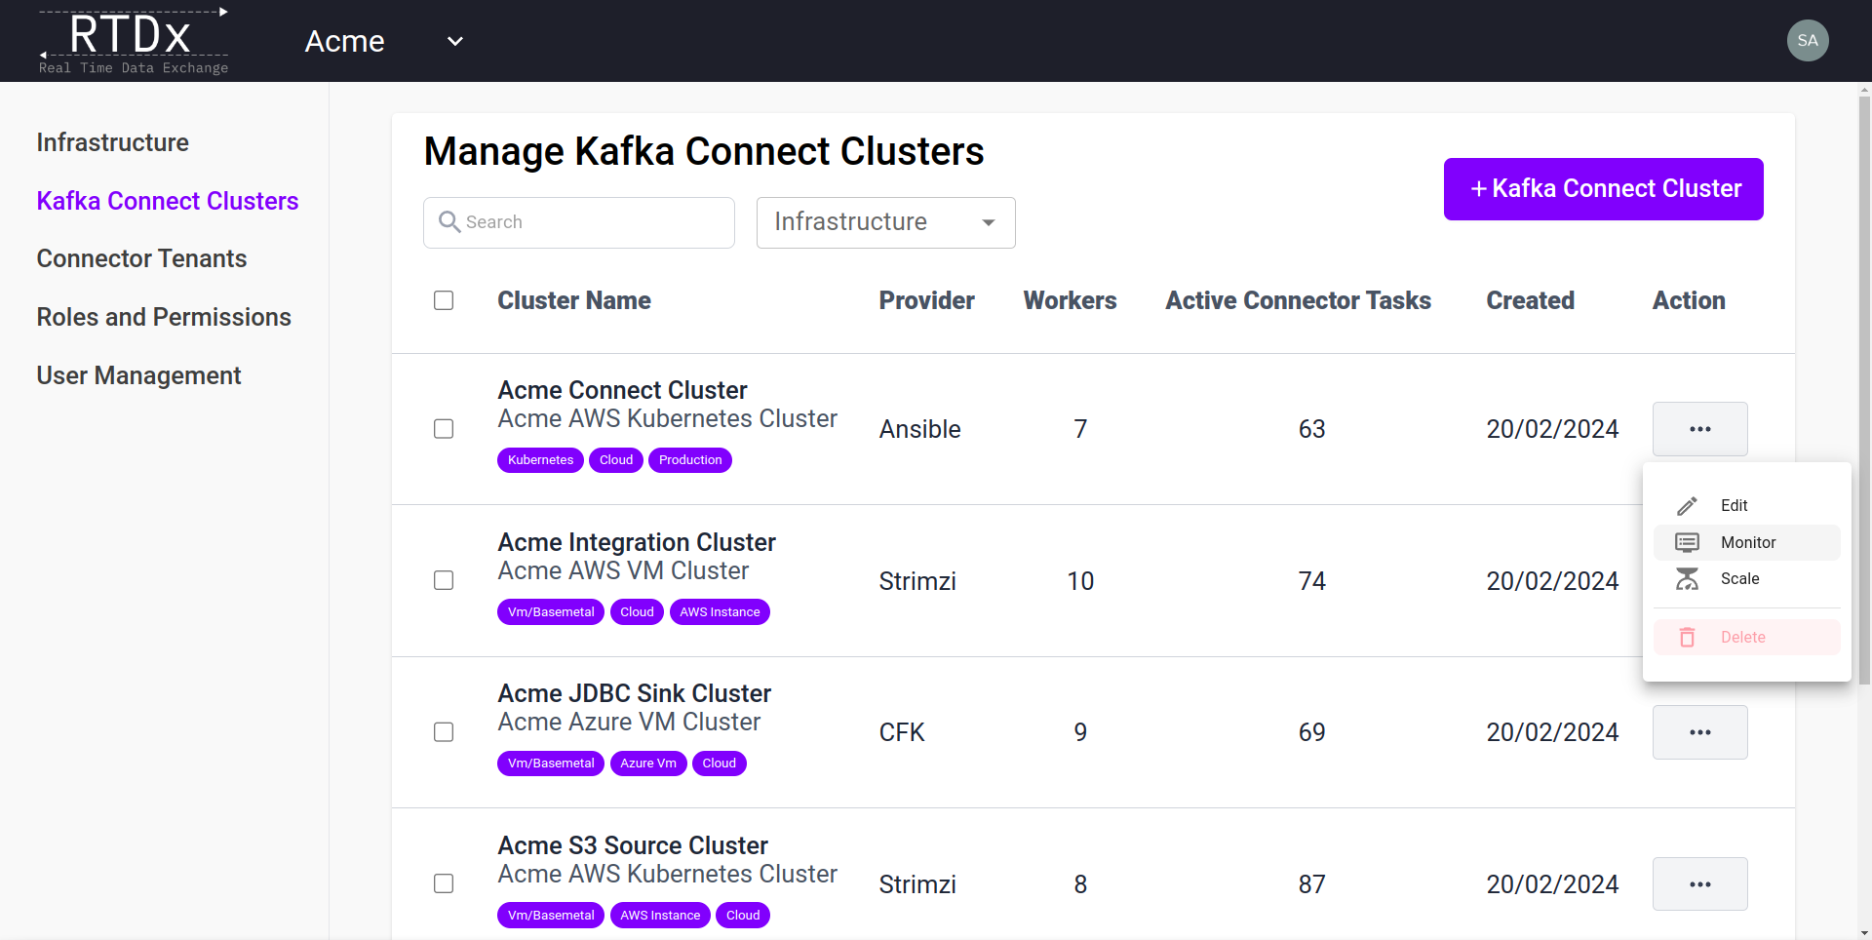Open actions for Acme JDBC Sink Cluster
Viewport: 1872px width, 940px height.
(1699, 732)
